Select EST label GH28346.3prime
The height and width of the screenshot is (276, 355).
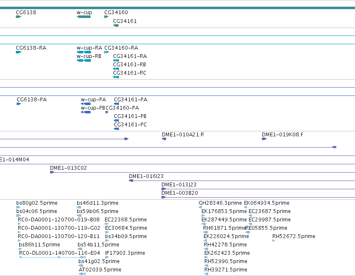pyautogui.click(x=220, y=203)
